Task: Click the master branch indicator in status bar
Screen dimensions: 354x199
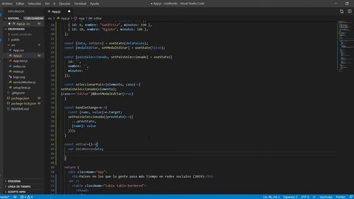Action: pos(4,197)
